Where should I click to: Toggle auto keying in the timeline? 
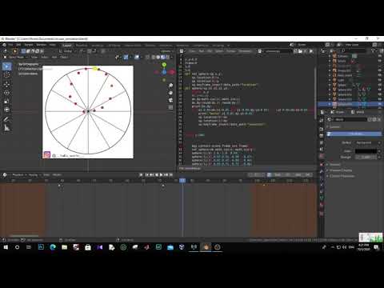point(141,174)
